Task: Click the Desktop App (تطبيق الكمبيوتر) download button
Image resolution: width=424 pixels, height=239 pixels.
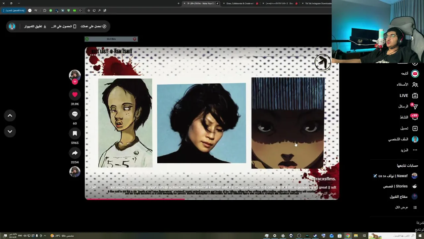Action: [x=35, y=26]
